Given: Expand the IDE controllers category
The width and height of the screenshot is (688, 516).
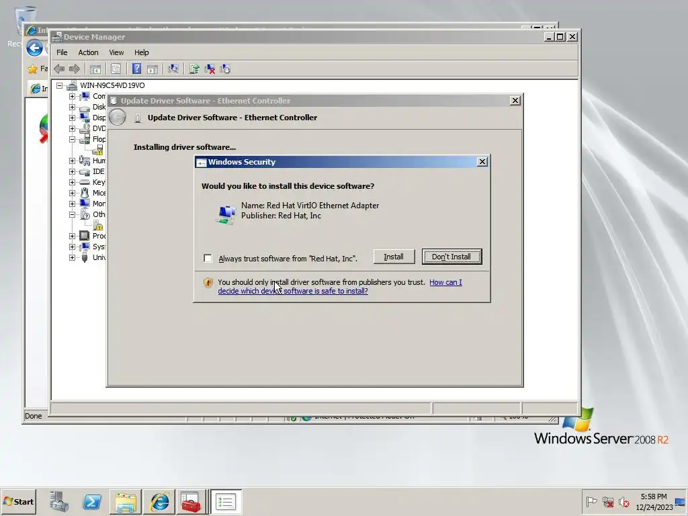Looking at the screenshot, I should (x=72, y=171).
